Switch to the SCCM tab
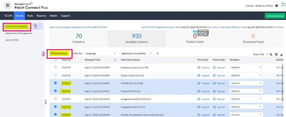 pos(8,16)
